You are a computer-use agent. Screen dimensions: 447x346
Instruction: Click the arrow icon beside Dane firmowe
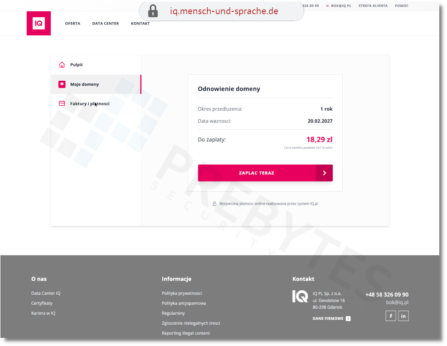(x=348, y=319)
